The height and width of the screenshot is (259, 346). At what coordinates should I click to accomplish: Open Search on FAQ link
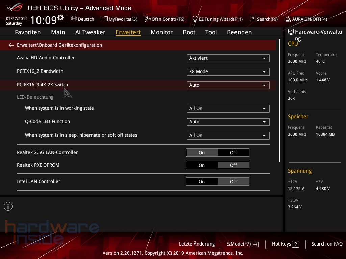pos(327,244)
